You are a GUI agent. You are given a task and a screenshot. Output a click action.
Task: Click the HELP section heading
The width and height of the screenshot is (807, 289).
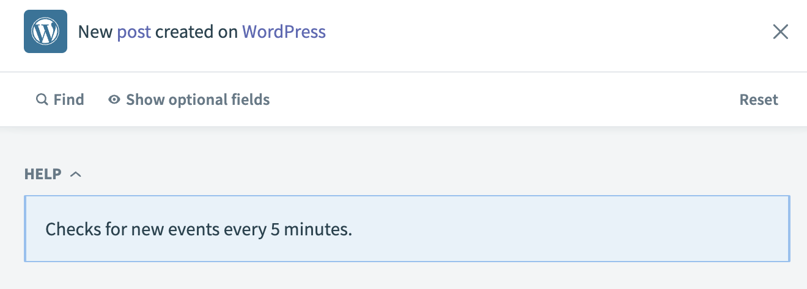pyautogui.click(x=43, y=174)
